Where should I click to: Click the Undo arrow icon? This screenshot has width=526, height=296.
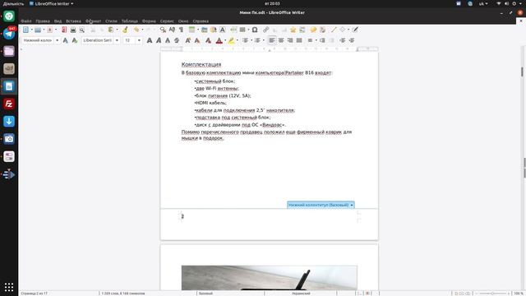(x=136, y=30)
